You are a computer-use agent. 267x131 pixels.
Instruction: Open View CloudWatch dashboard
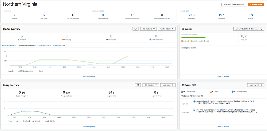[249, 29]
